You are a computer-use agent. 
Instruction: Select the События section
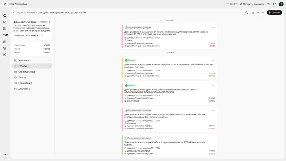coord(32,66)
